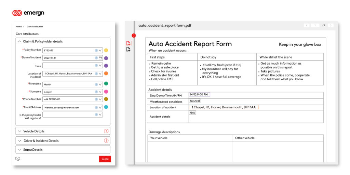Navigate to Home breadcrumb
Screen dimensions: 350x175
[18, 27]
